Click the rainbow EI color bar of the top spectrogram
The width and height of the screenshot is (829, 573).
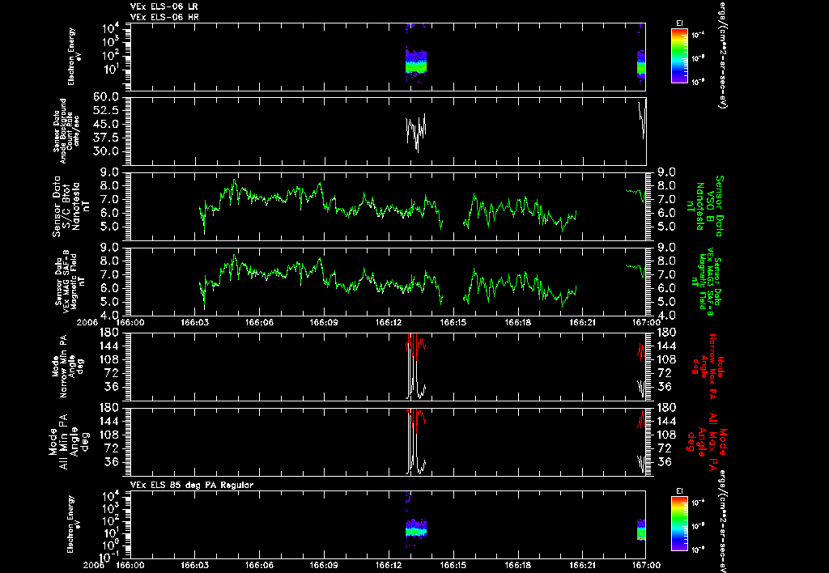click(x=679, y=56)
